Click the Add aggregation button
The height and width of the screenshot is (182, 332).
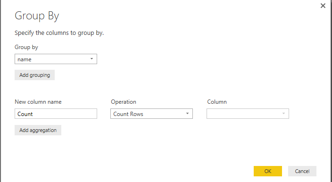tap(38, 130)
